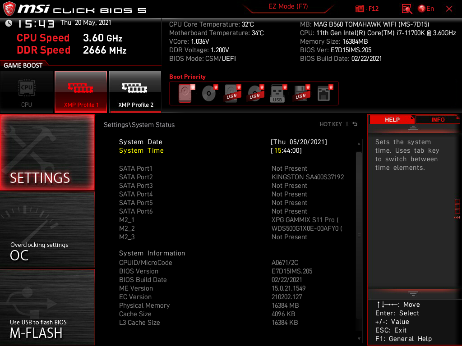Select the USB hard disk boot device
This screenshot has width=462, height=346.
tap(233, 93)
